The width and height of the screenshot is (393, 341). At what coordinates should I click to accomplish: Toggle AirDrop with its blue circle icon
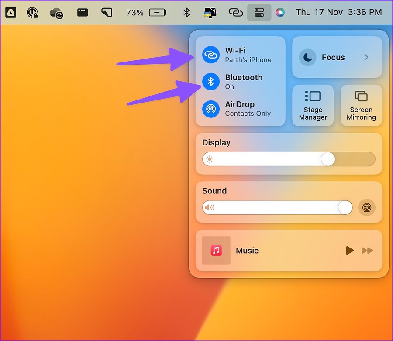tap(211, 109)
